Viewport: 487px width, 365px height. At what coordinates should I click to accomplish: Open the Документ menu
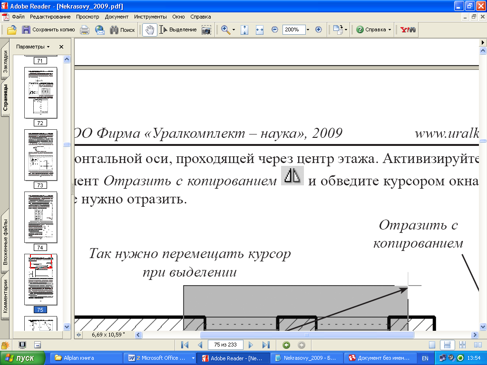117,17
